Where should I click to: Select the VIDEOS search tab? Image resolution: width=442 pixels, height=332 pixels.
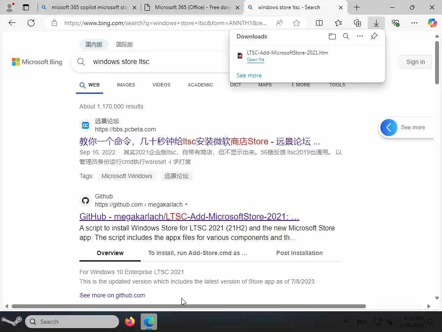[x=161, y=85]
